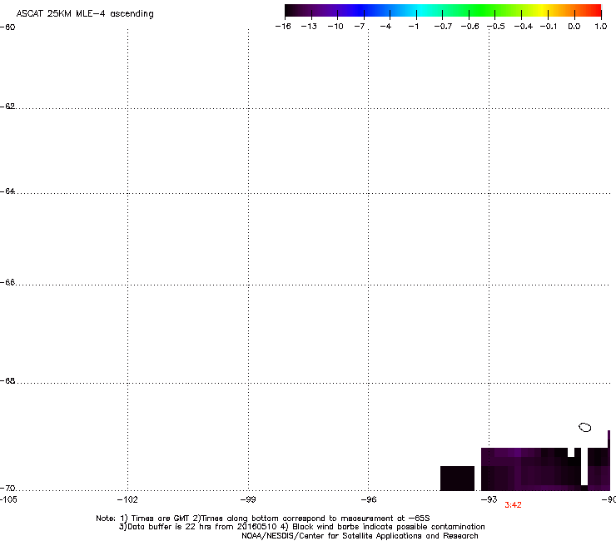This screenshot has width=616, height=541.
Task: Click the red swath time label 3:42
Action: [513, 505]
